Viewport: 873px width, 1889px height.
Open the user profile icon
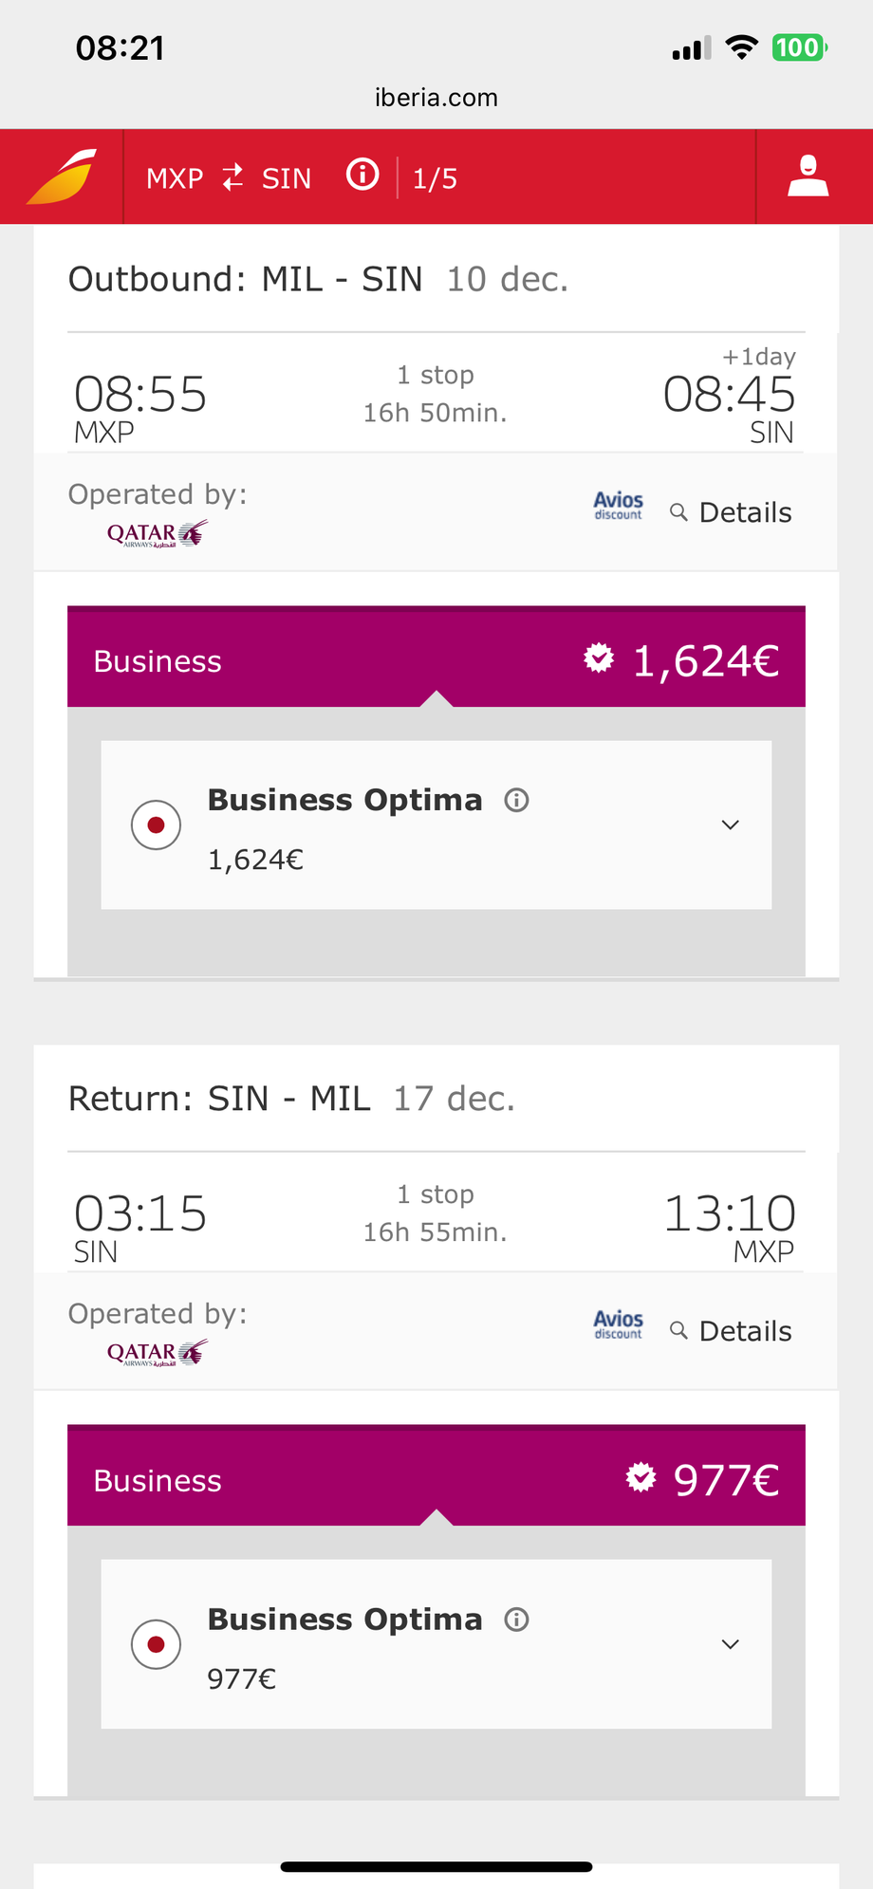(808, 176)
